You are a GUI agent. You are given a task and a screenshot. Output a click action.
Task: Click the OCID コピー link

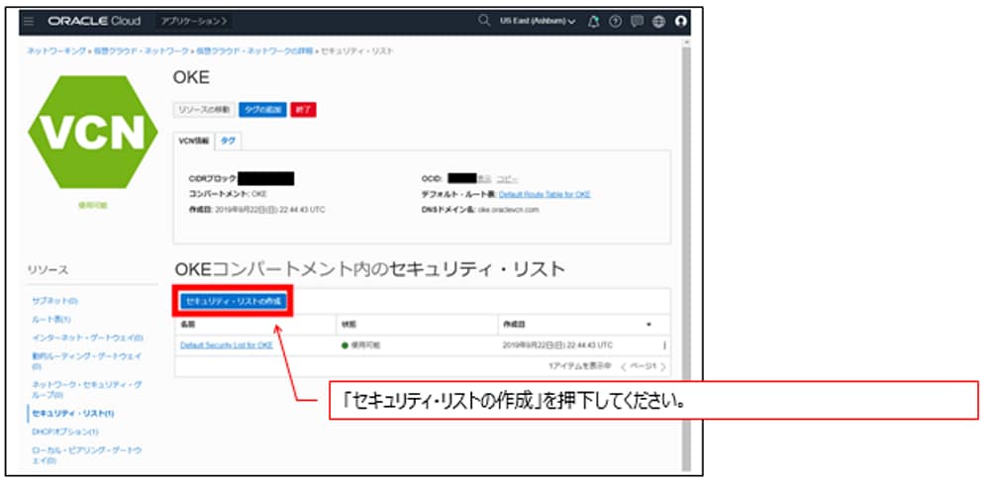507,178
